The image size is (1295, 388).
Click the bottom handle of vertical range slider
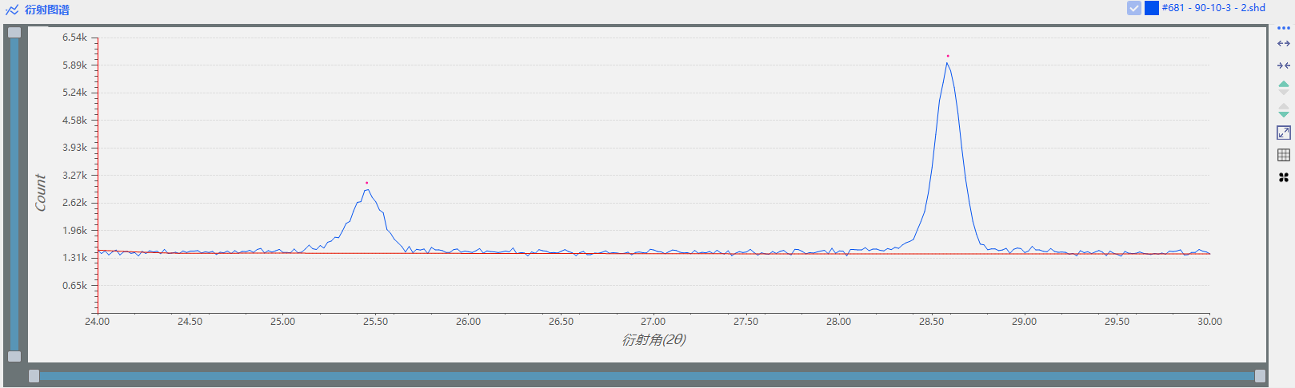tap(14, 356)
